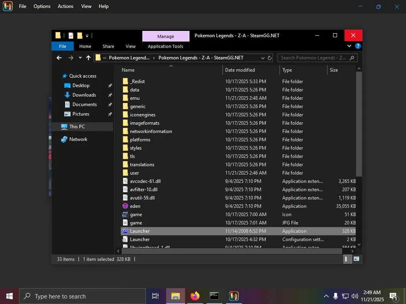Select the Launcher configuration settings file icon

[125, 239]
